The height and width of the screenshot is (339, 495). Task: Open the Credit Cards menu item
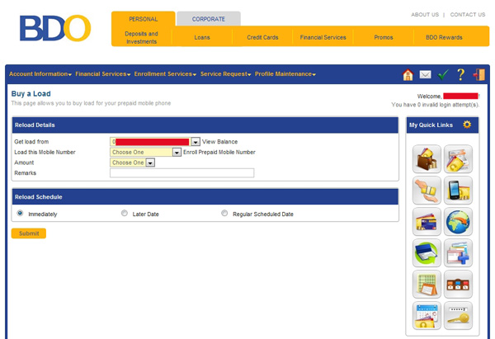tap(262, 38)
